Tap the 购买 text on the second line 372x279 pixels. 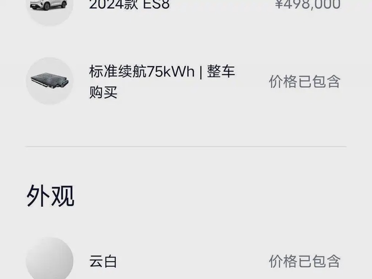[x=103, y=92]
